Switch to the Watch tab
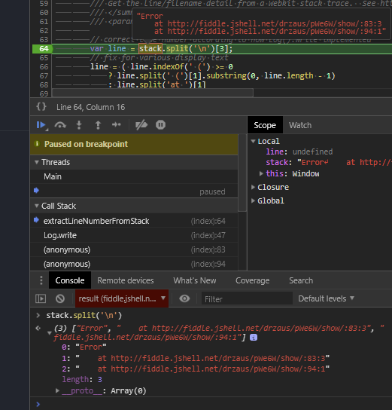392x410 pixels. coord(300,125)
